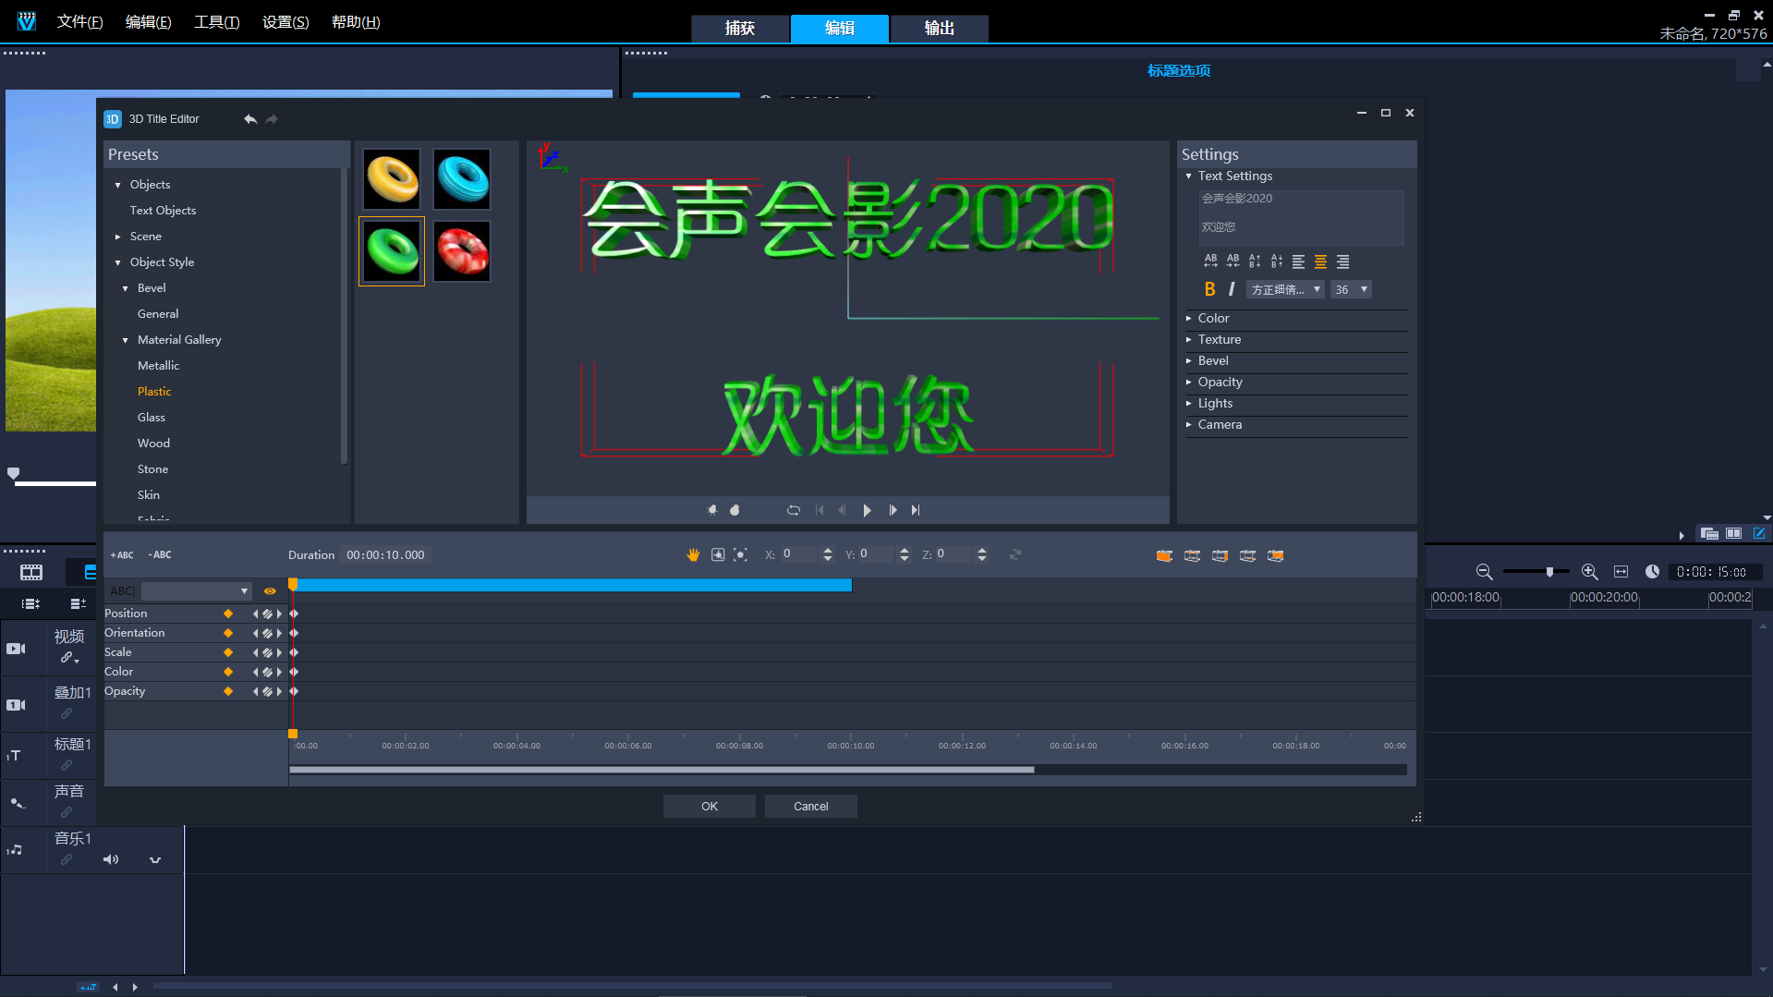Open the 编辑(E) menu
The height and width of the screenshot is (997, 1773).
[x=148, y=21]
